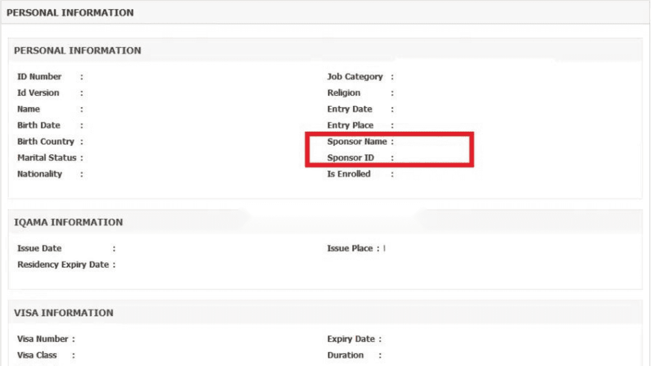Click the 'Nationality' label
651x366 pixels.
(x=40, y=174)
